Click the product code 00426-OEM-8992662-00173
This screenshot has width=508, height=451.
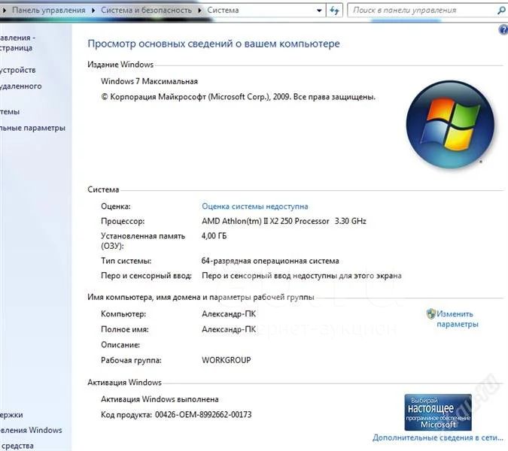click(x=203, y=414)
